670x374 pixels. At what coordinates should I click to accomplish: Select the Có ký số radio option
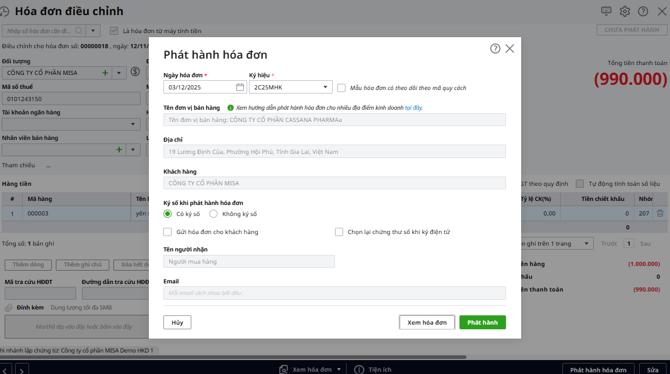(x=167, y=214)
